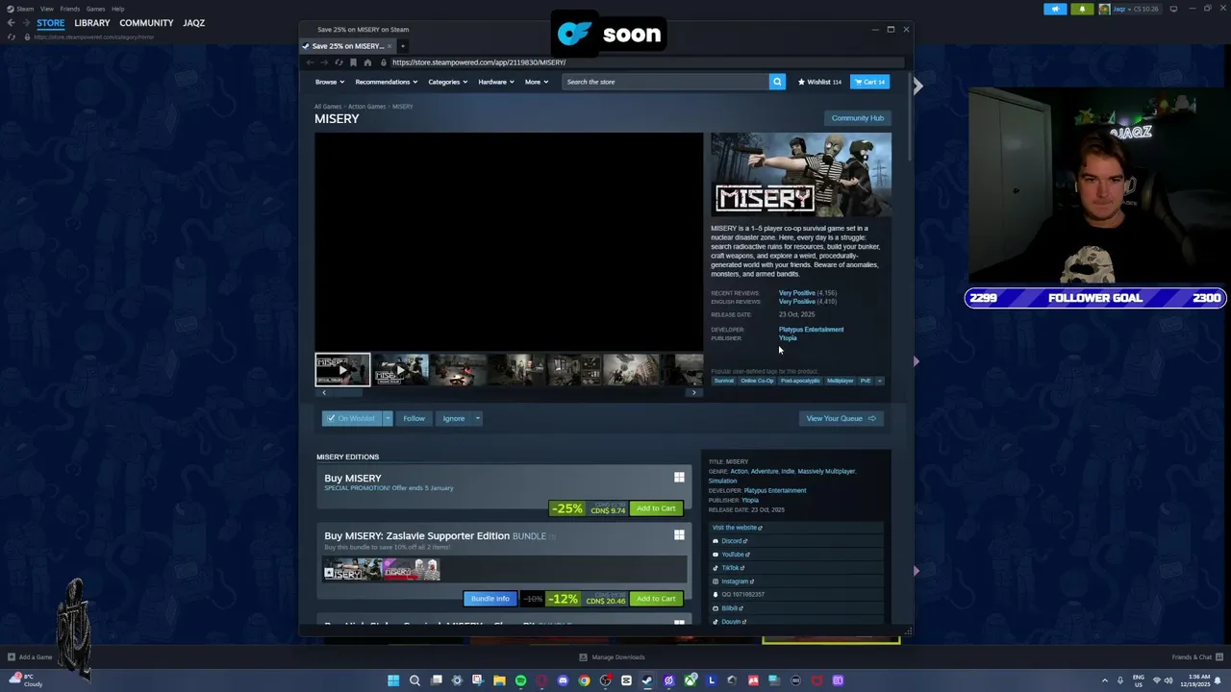Click Visit the website link
1231x692 pixels.
click(x=737, y=528)
